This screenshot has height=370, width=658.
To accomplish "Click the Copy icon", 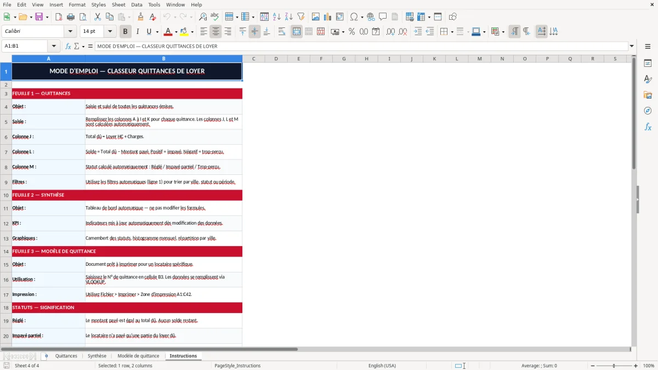I will click(x=110, y=17).
